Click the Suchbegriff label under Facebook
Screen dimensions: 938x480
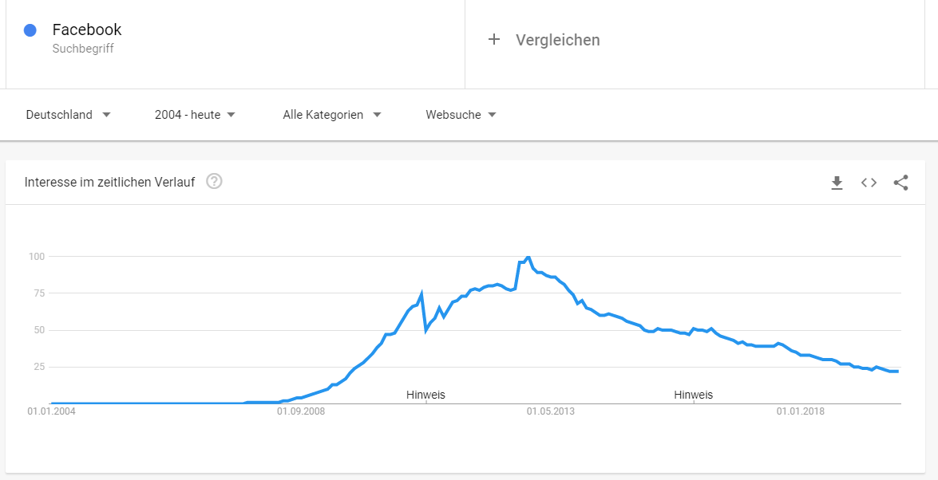pyautogui.click(x=83, y=49)
